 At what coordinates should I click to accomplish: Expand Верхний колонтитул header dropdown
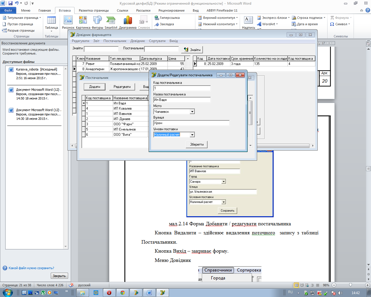[237, 18]
